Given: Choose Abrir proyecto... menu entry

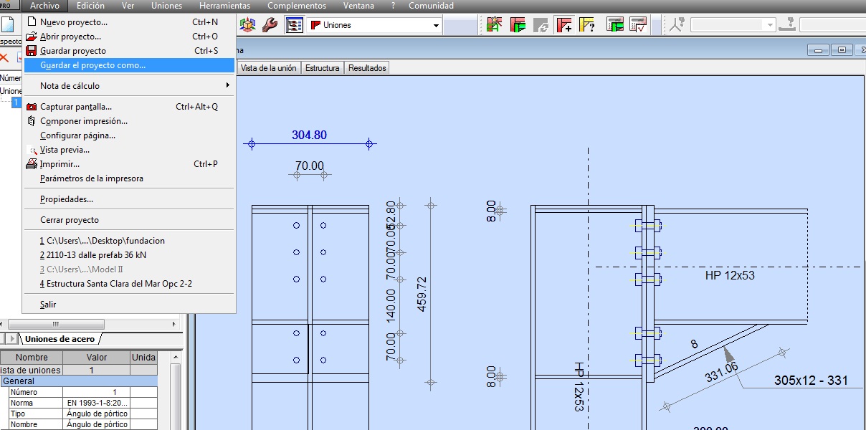Looking at the screenshot, I should [129, 37].
